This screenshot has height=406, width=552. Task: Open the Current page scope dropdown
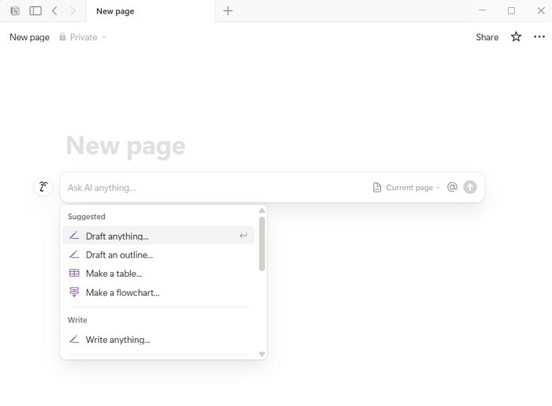(x=406, y=188)
